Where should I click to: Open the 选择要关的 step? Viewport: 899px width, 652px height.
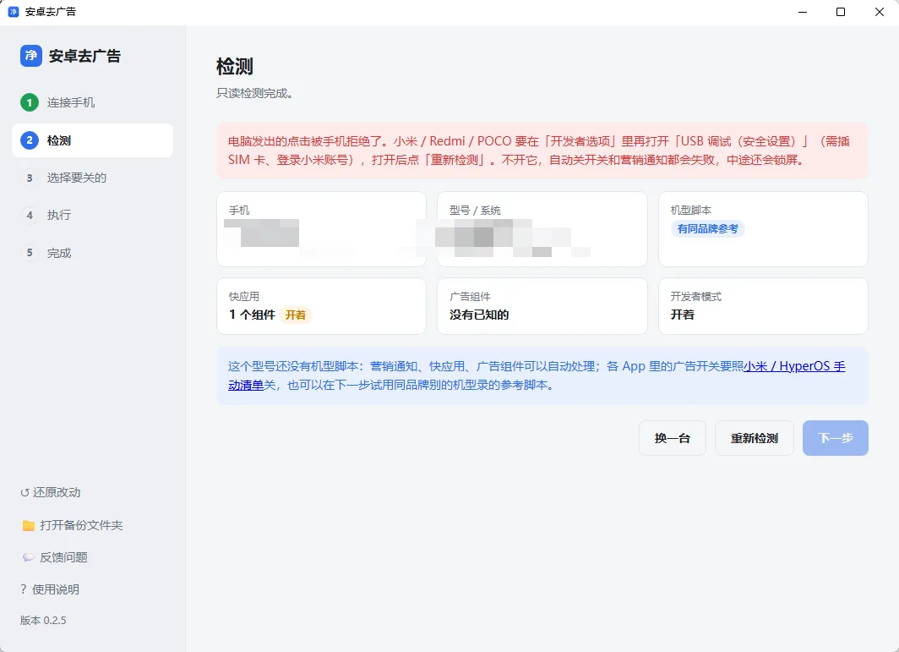coord(92,178)
